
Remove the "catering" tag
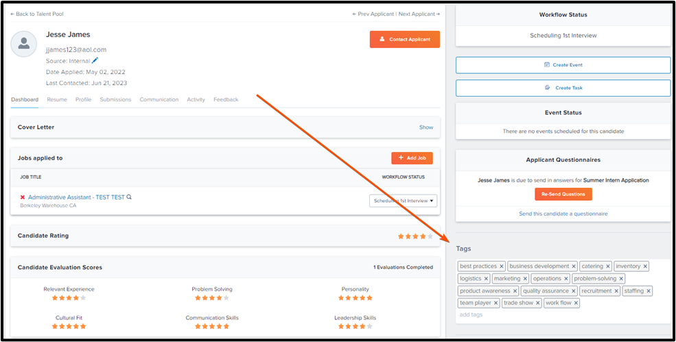point(608,267)
